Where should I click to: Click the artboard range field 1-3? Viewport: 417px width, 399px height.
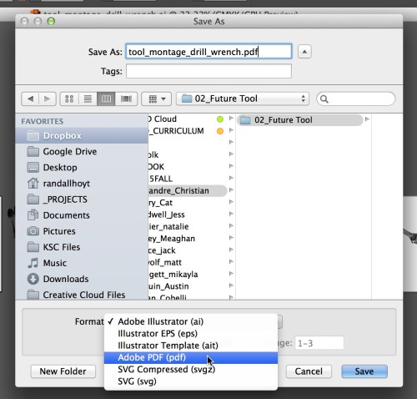coord(319,343)
